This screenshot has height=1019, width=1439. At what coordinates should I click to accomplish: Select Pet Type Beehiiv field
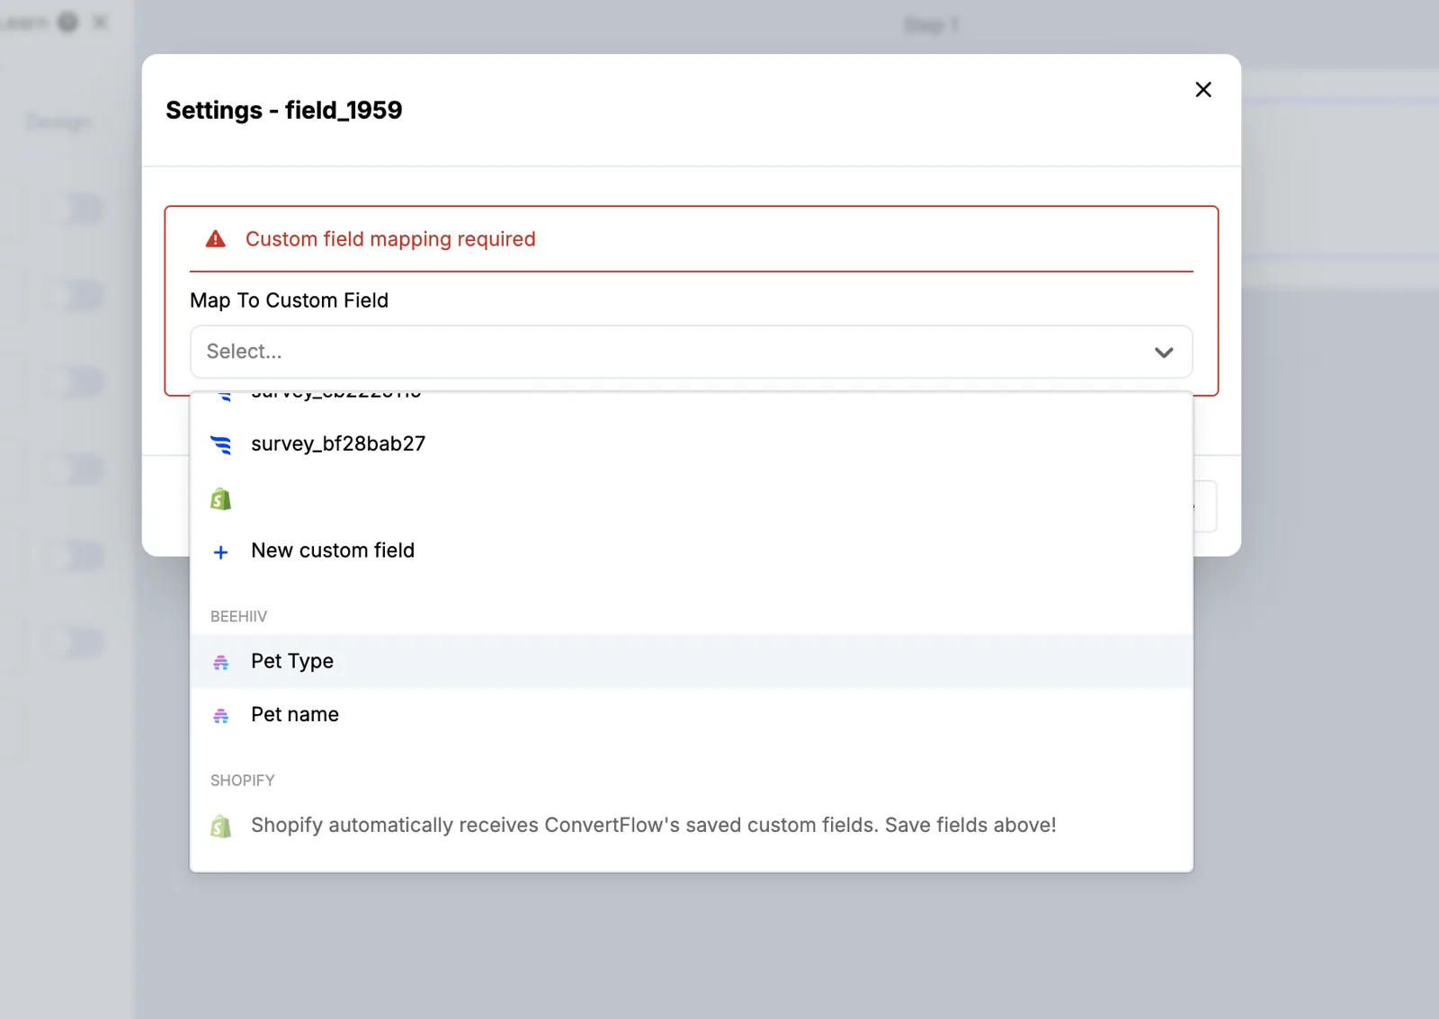click(691, 661)
